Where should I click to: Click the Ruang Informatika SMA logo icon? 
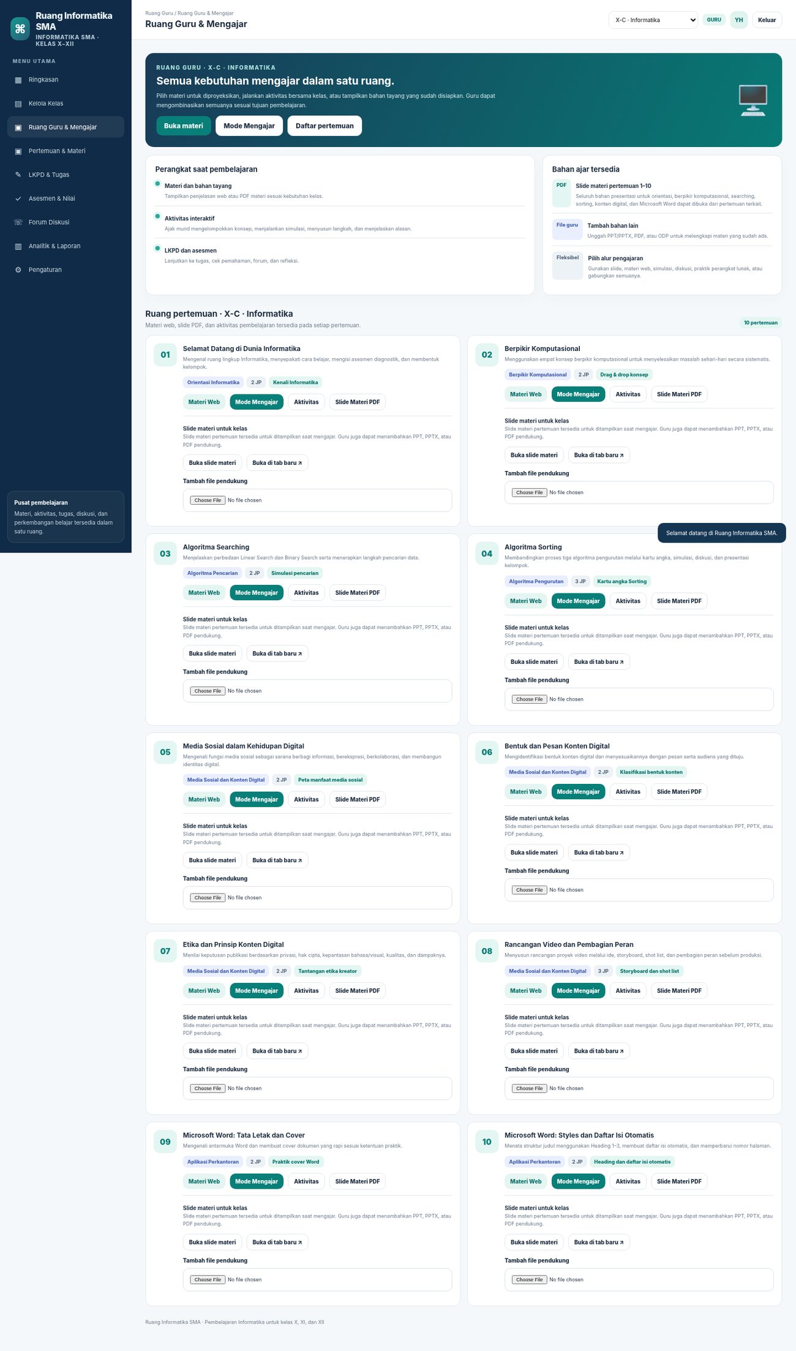[x=20, y=29]
